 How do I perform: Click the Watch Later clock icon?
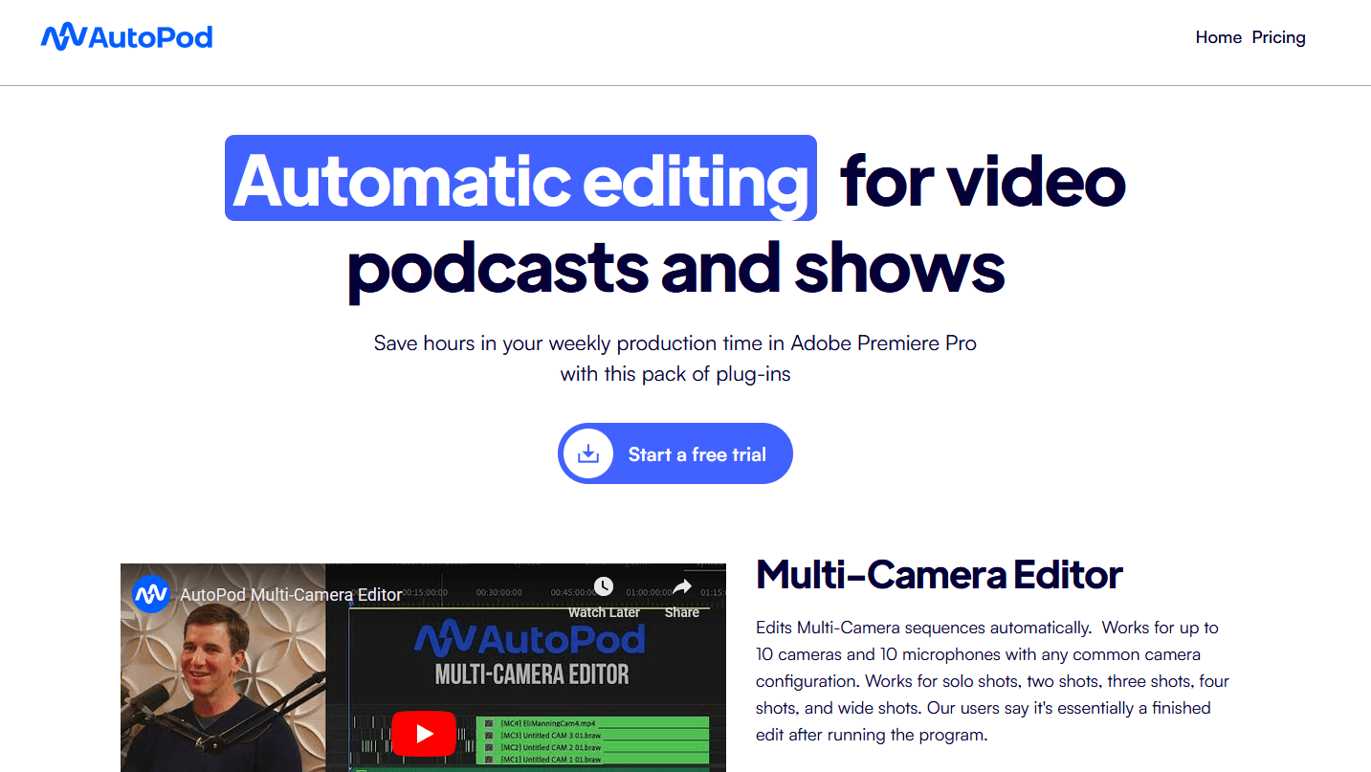click(604, 586)
